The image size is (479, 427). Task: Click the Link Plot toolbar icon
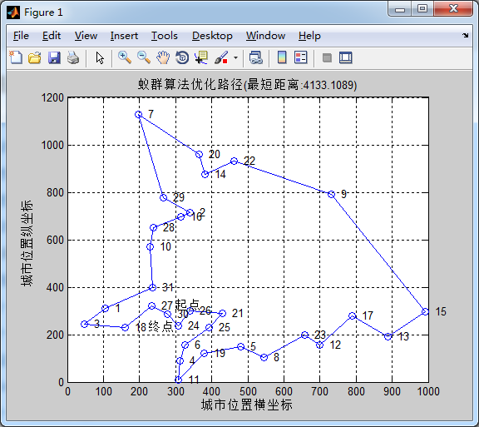256,57
